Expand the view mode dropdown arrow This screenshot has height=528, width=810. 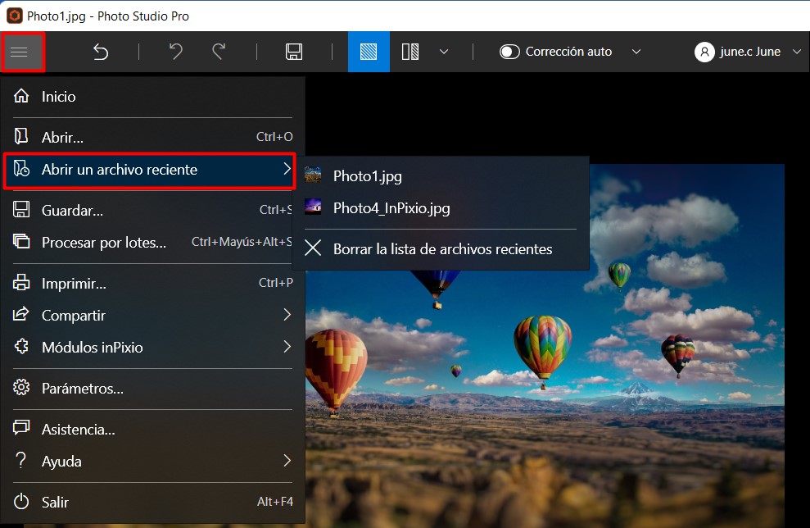444,52
